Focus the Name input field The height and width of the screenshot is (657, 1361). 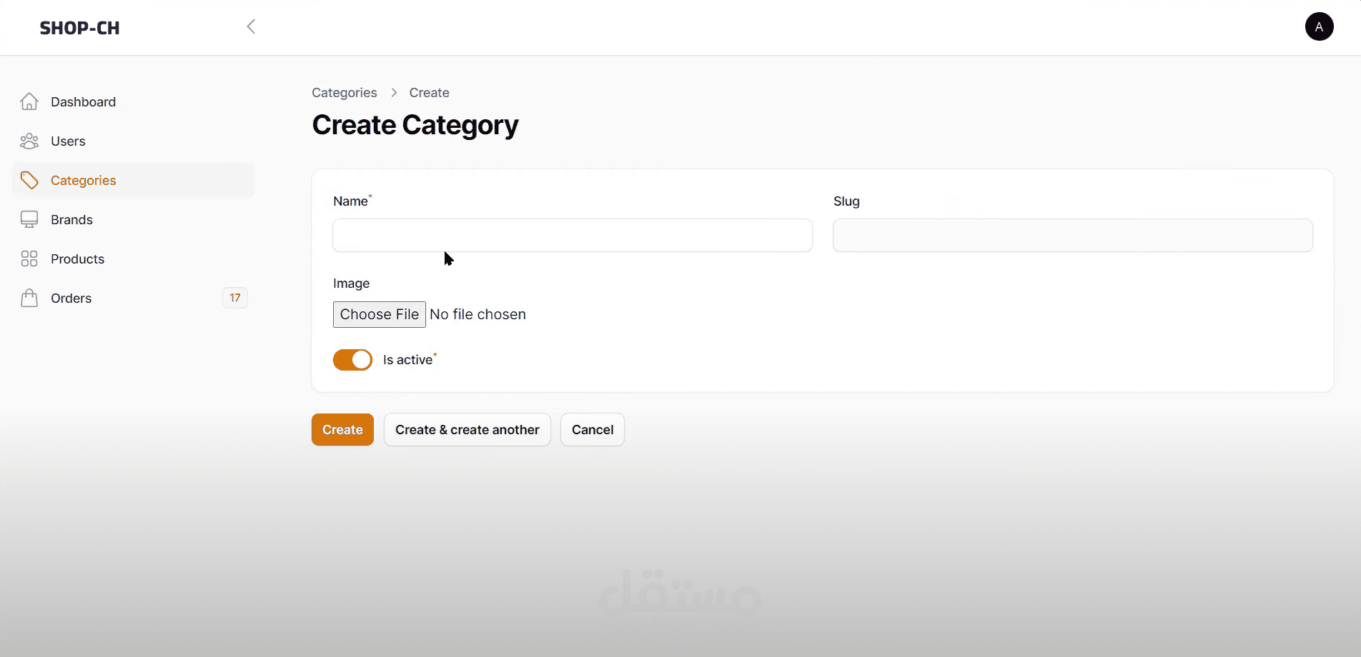coord(572,236)
